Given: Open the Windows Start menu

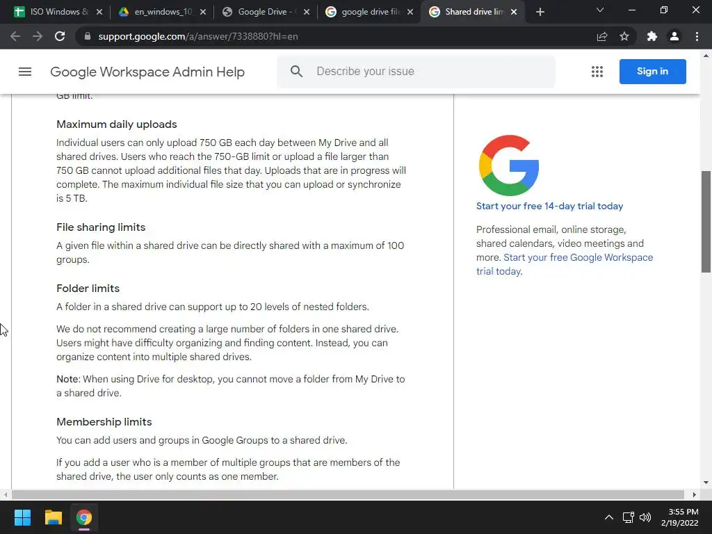Looking at the screenshot, I should [x=22, y=517].
